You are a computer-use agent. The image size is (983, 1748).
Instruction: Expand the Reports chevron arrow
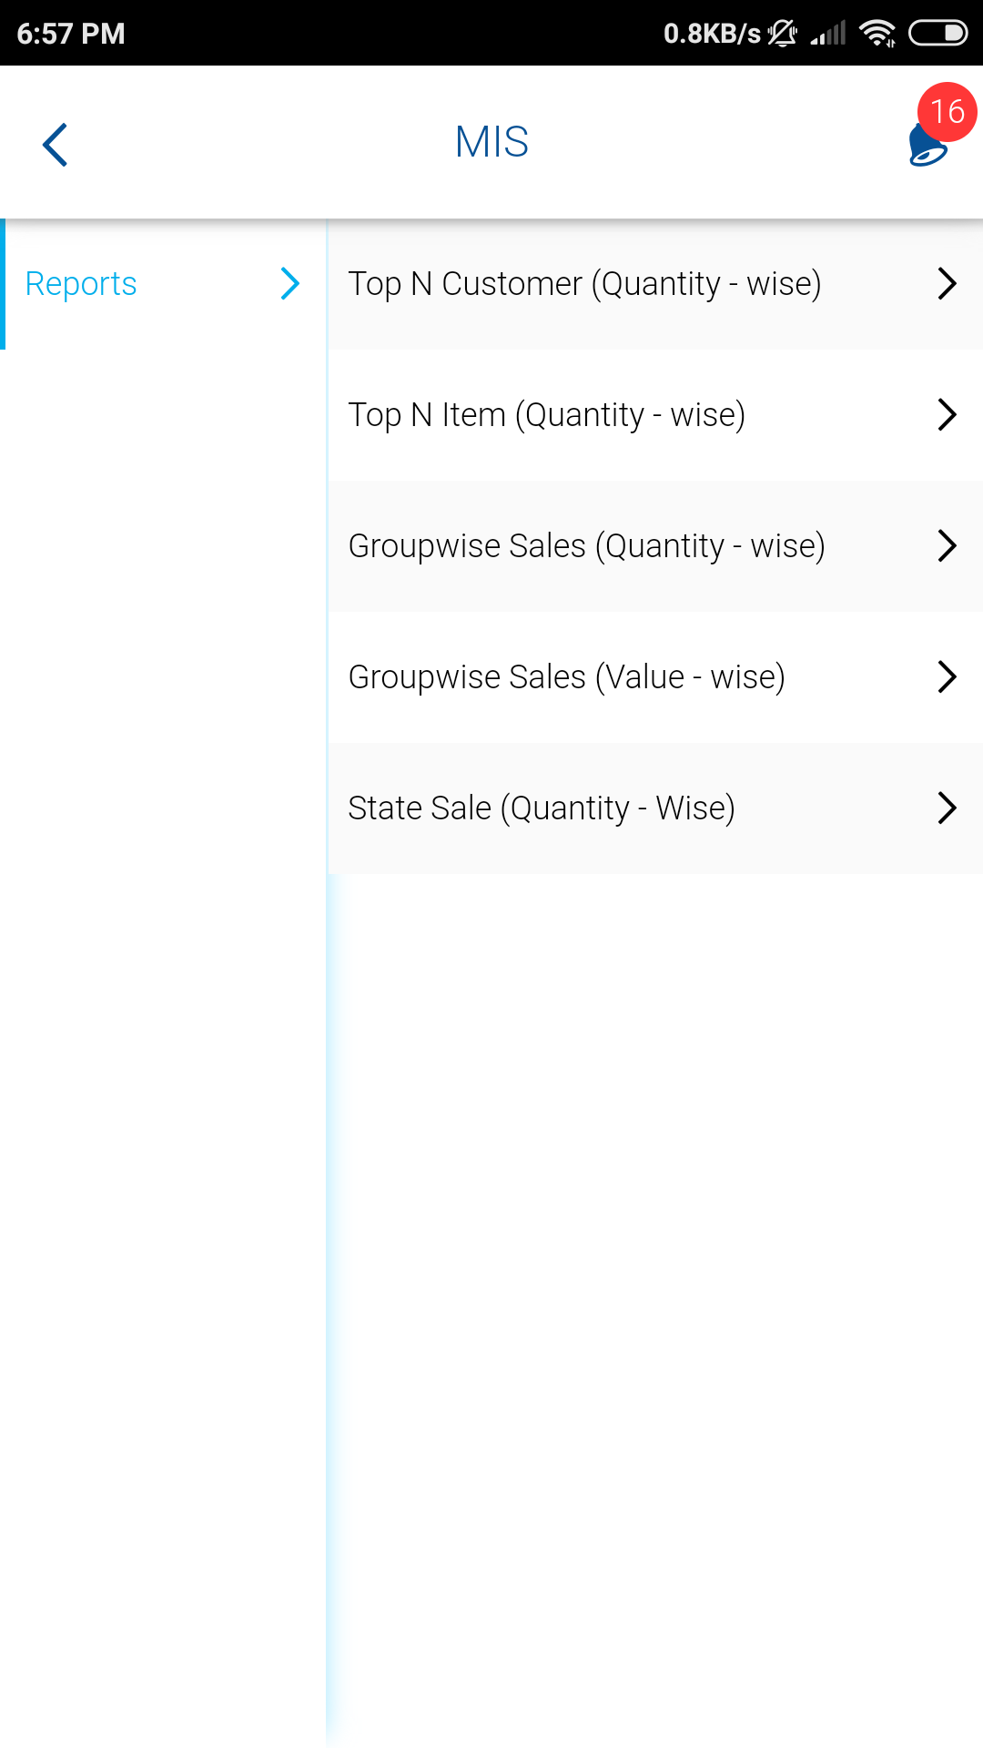click(290, 284)
